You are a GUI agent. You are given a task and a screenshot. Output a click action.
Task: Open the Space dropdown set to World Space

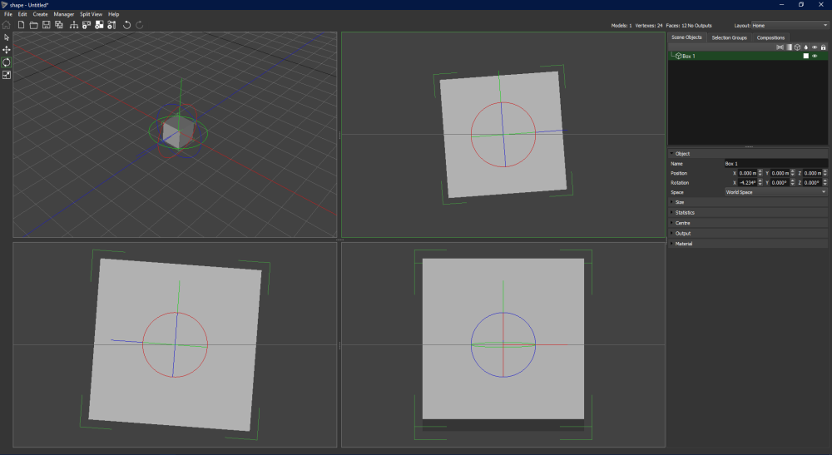click(775, 192)
